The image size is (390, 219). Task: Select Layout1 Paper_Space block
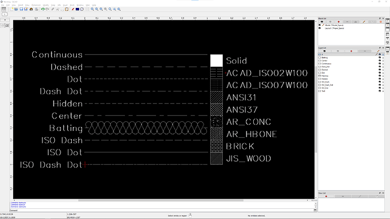[335, 28]
